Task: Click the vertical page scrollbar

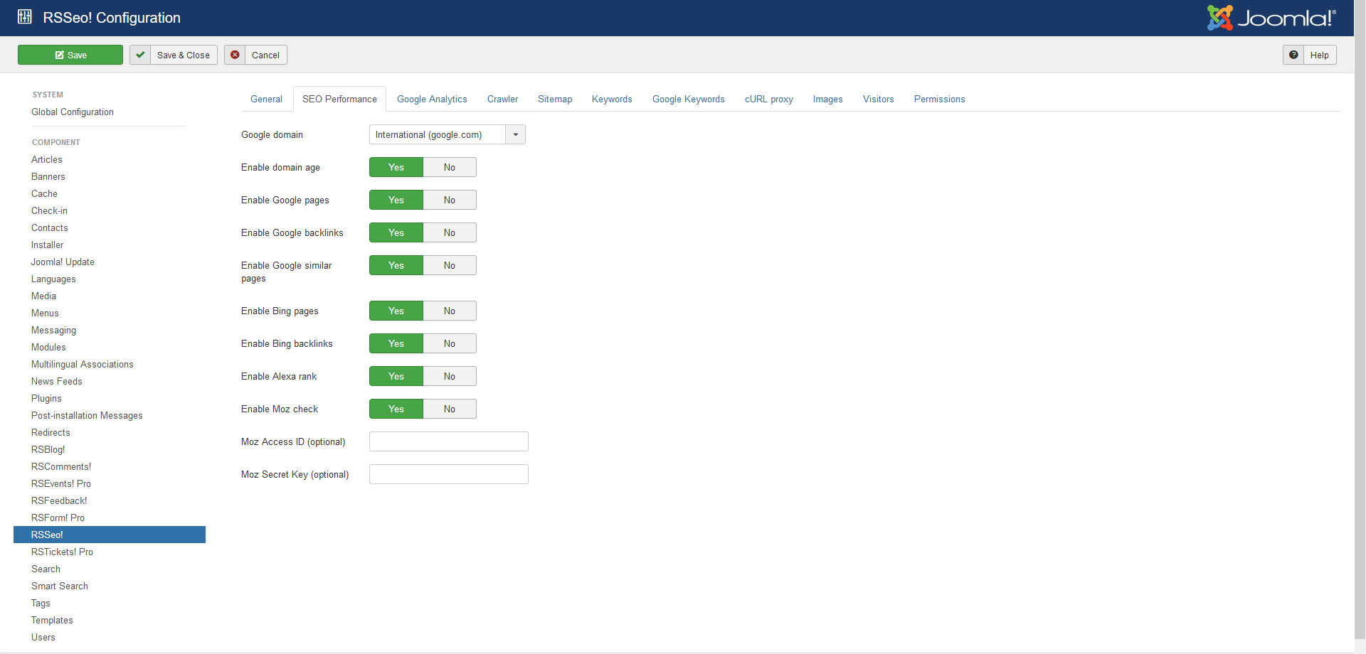Action: 1360,320
